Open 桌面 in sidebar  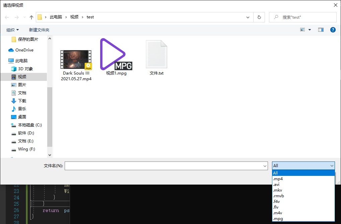(x=19, y=117)
